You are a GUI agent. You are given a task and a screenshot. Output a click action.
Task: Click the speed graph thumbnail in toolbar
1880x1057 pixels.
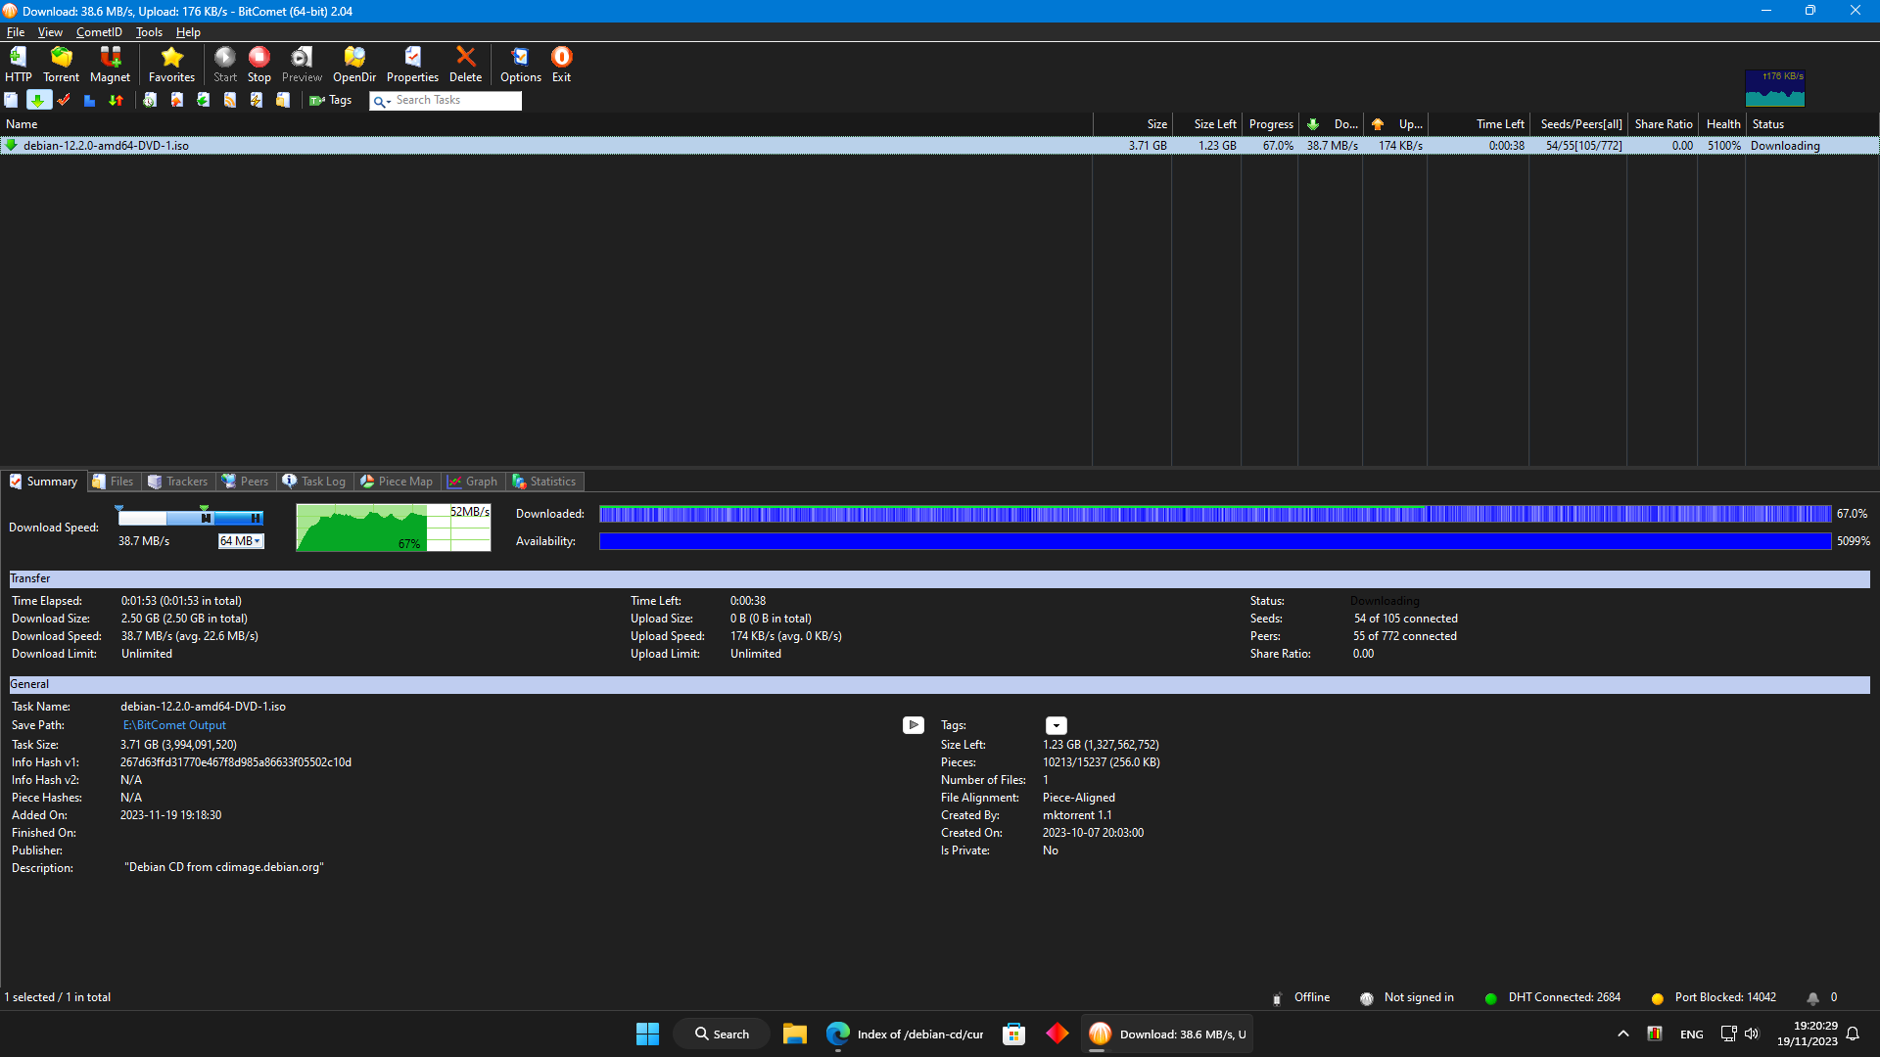pyautogui.click(x=1774, y=87)
